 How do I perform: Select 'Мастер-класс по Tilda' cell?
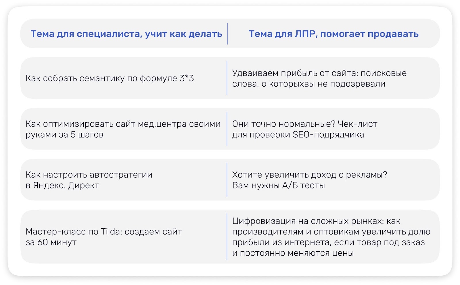tap(104, 237)
